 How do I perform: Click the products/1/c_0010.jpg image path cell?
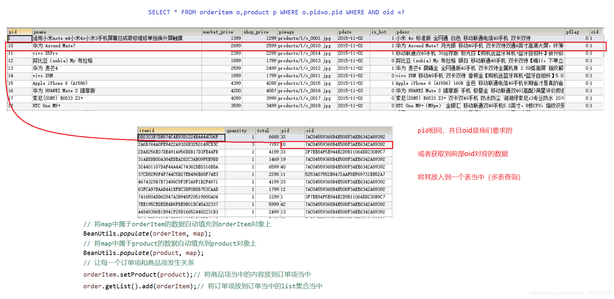point(307,46)
